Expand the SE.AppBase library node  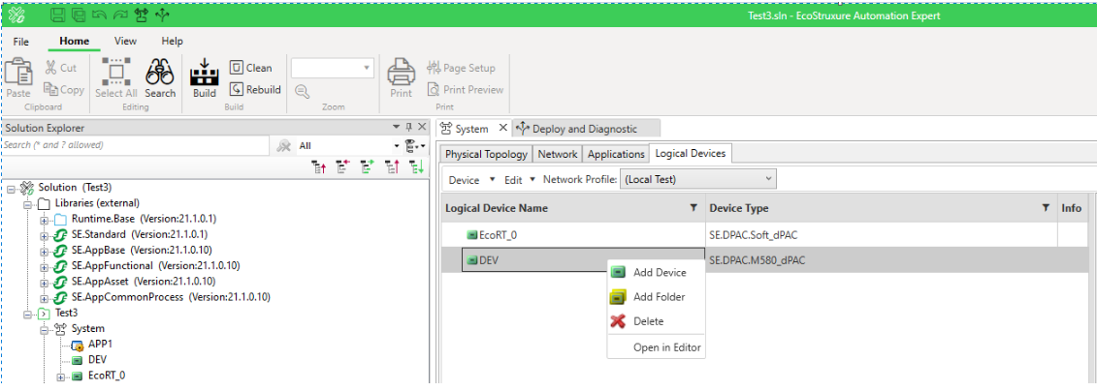pyautogui.click(x=45, y=250)
